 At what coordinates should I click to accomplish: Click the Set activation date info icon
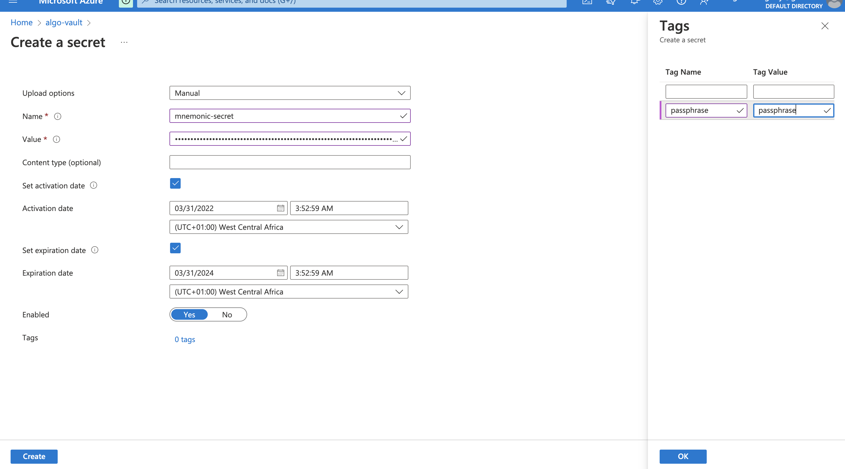(94, 185)
